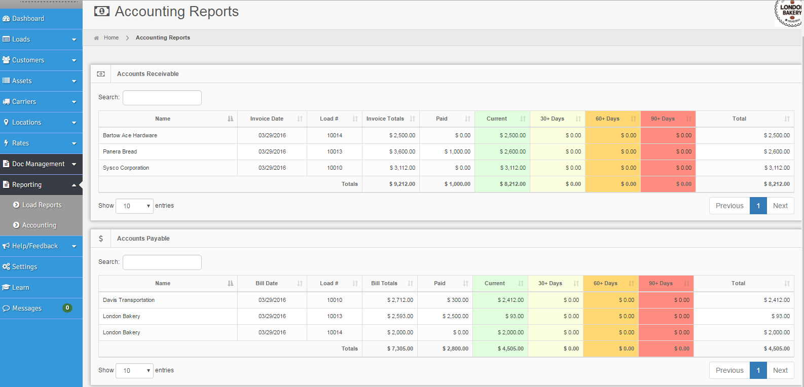Click Next in Accounts Payable pagination
This screenshot has width=804, height=387.
pyautogui.click(x=780, y=370)
